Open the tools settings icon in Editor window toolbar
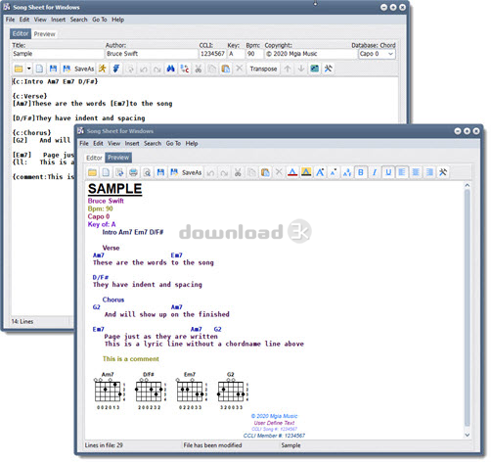This screenshot has height=463, width=491. coord(329,69)
